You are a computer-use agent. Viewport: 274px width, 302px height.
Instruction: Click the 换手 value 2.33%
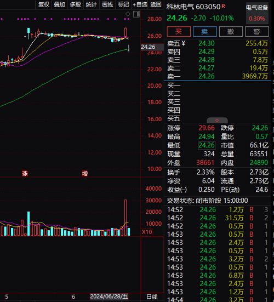pos(206,172)
